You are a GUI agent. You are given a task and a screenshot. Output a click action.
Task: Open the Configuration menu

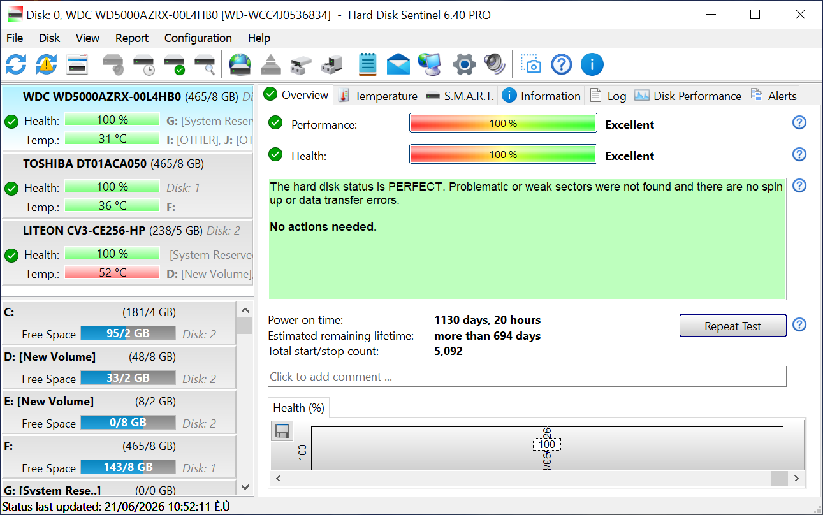[198, 38]
